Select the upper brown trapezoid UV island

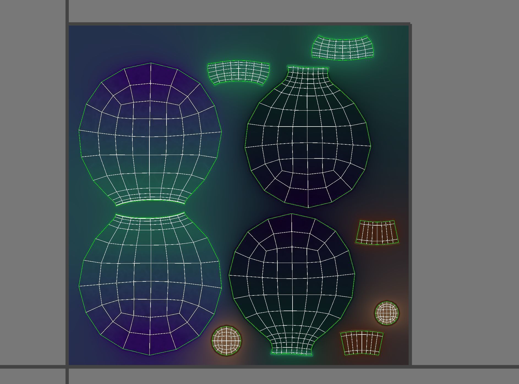377,232
